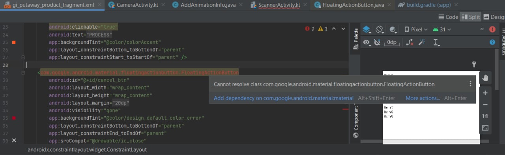Zoom out on the design preview

485,105
